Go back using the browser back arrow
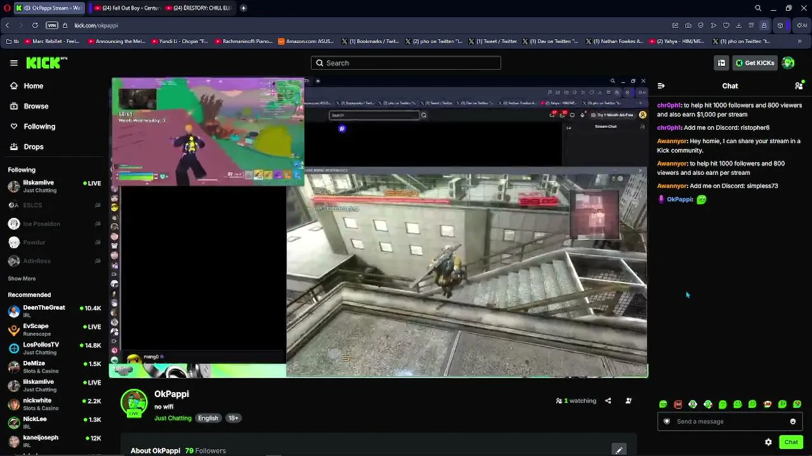Screen dimensions: 812x456 click(7, 25)
